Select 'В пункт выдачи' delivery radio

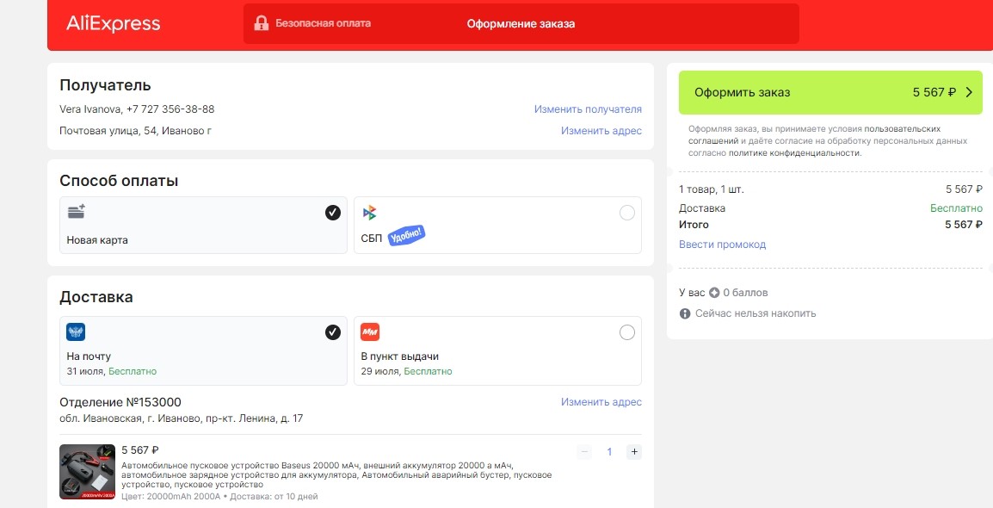point(627,332)
